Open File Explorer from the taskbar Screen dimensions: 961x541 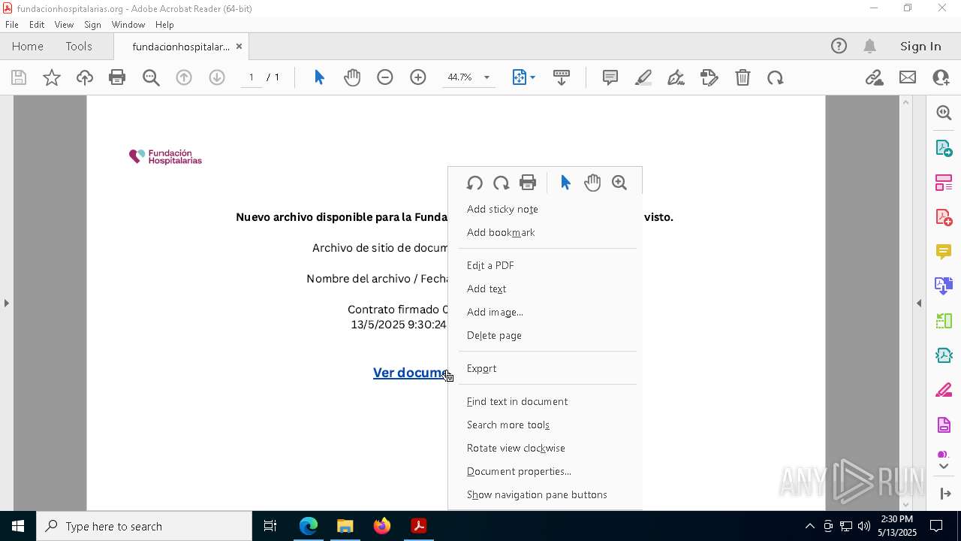(345, 526)
